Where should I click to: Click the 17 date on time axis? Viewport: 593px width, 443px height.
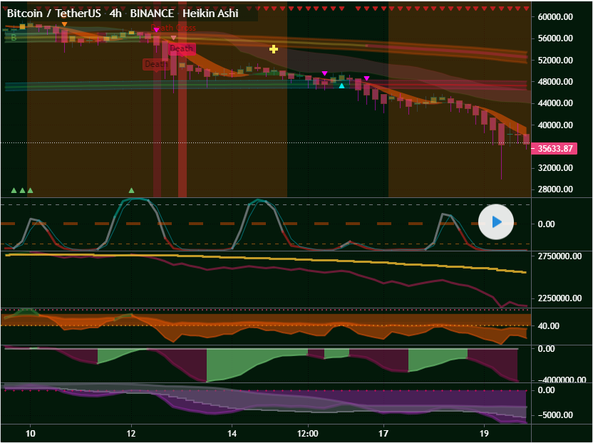[x=383, y=433]
